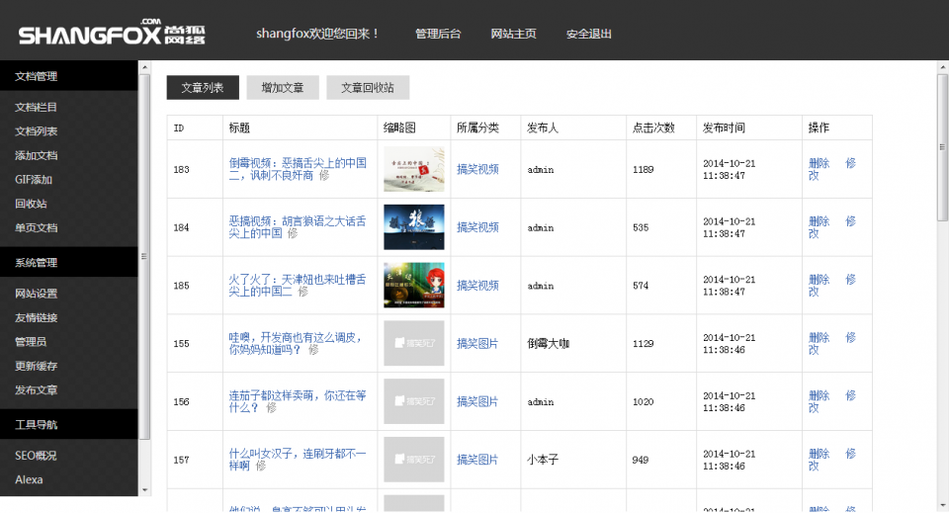Collapse the 系统管理 sidebar section
Screen dimensions: 949x513
(69, 263)
